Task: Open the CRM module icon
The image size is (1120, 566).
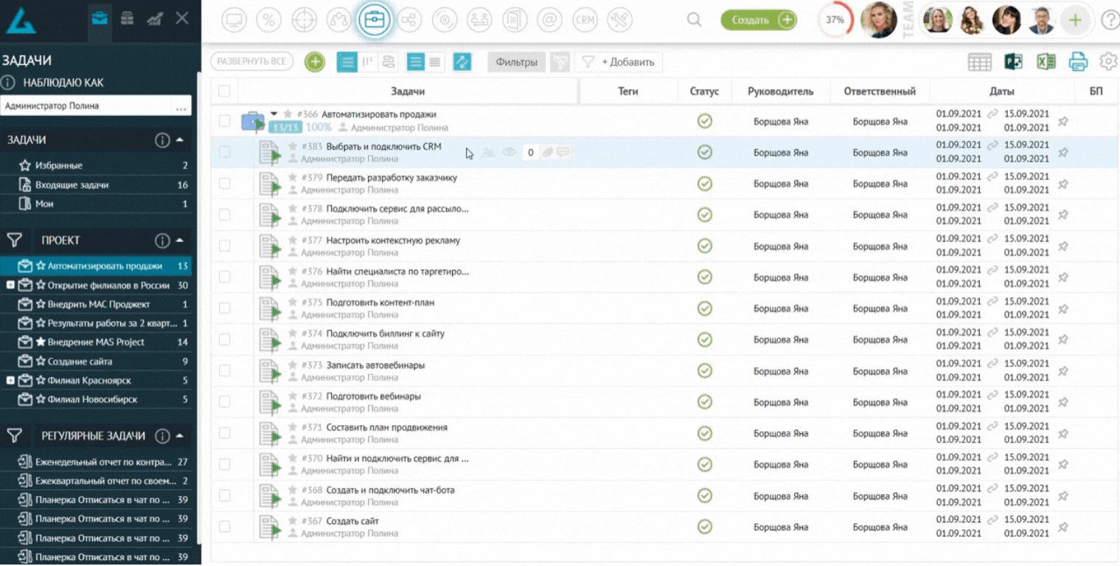Action: [585, 21]
